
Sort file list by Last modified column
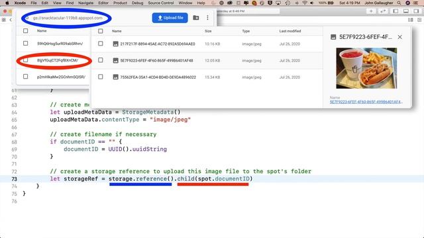(290, 31)
